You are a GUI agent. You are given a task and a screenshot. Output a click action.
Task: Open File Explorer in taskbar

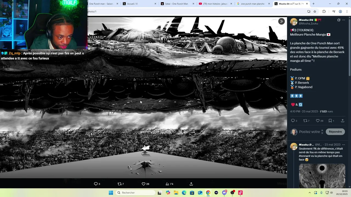[x=176, y=193]
